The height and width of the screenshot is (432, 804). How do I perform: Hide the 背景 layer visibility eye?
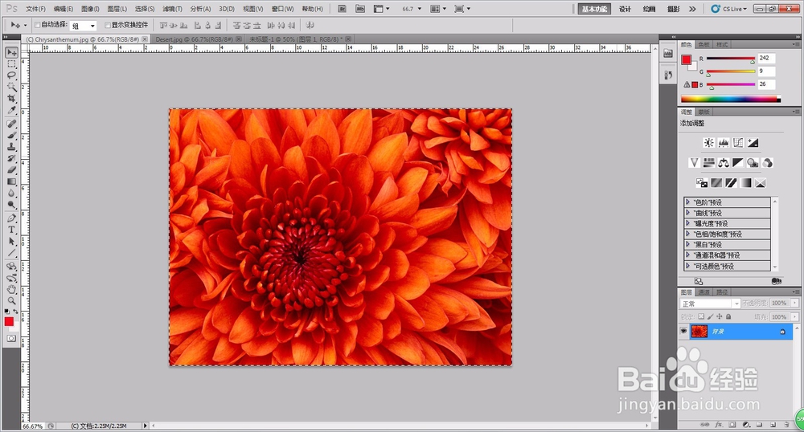coord(683,331)
